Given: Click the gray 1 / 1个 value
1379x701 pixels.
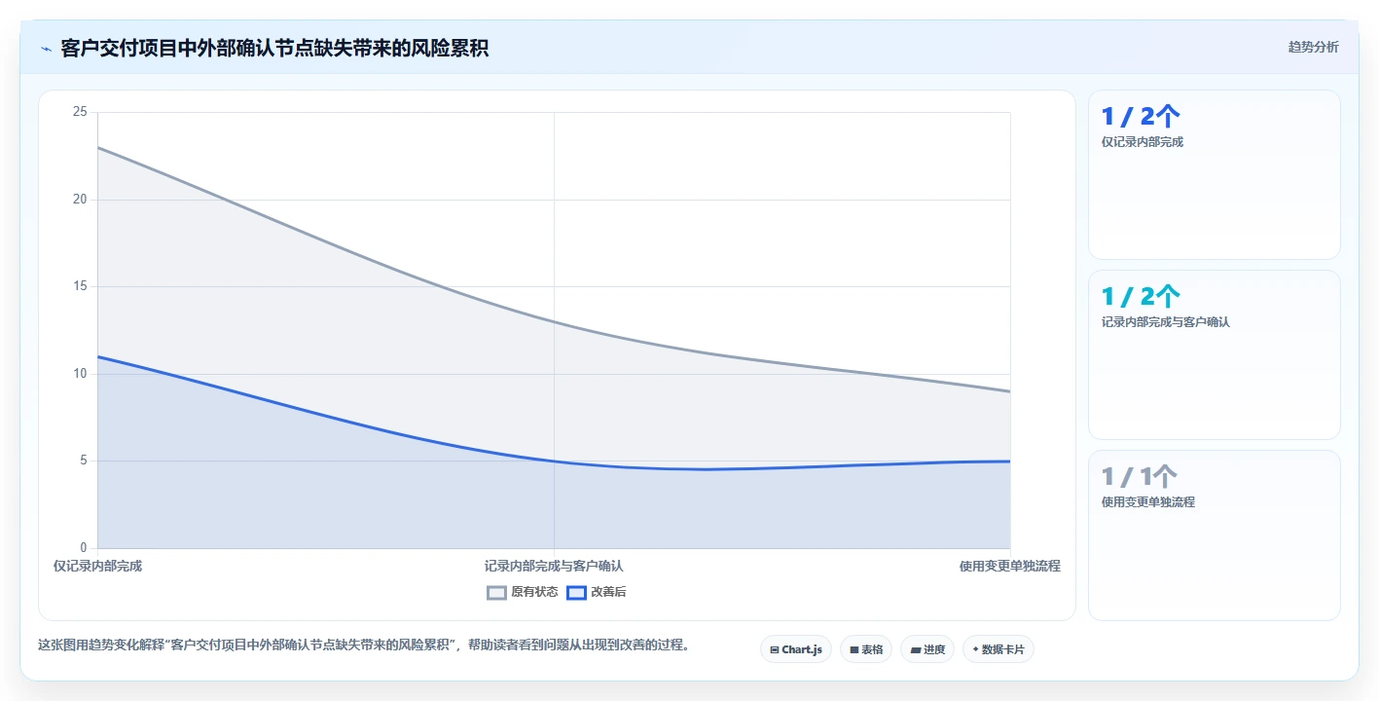Looking at the screenshot, I should [1140, 476].
